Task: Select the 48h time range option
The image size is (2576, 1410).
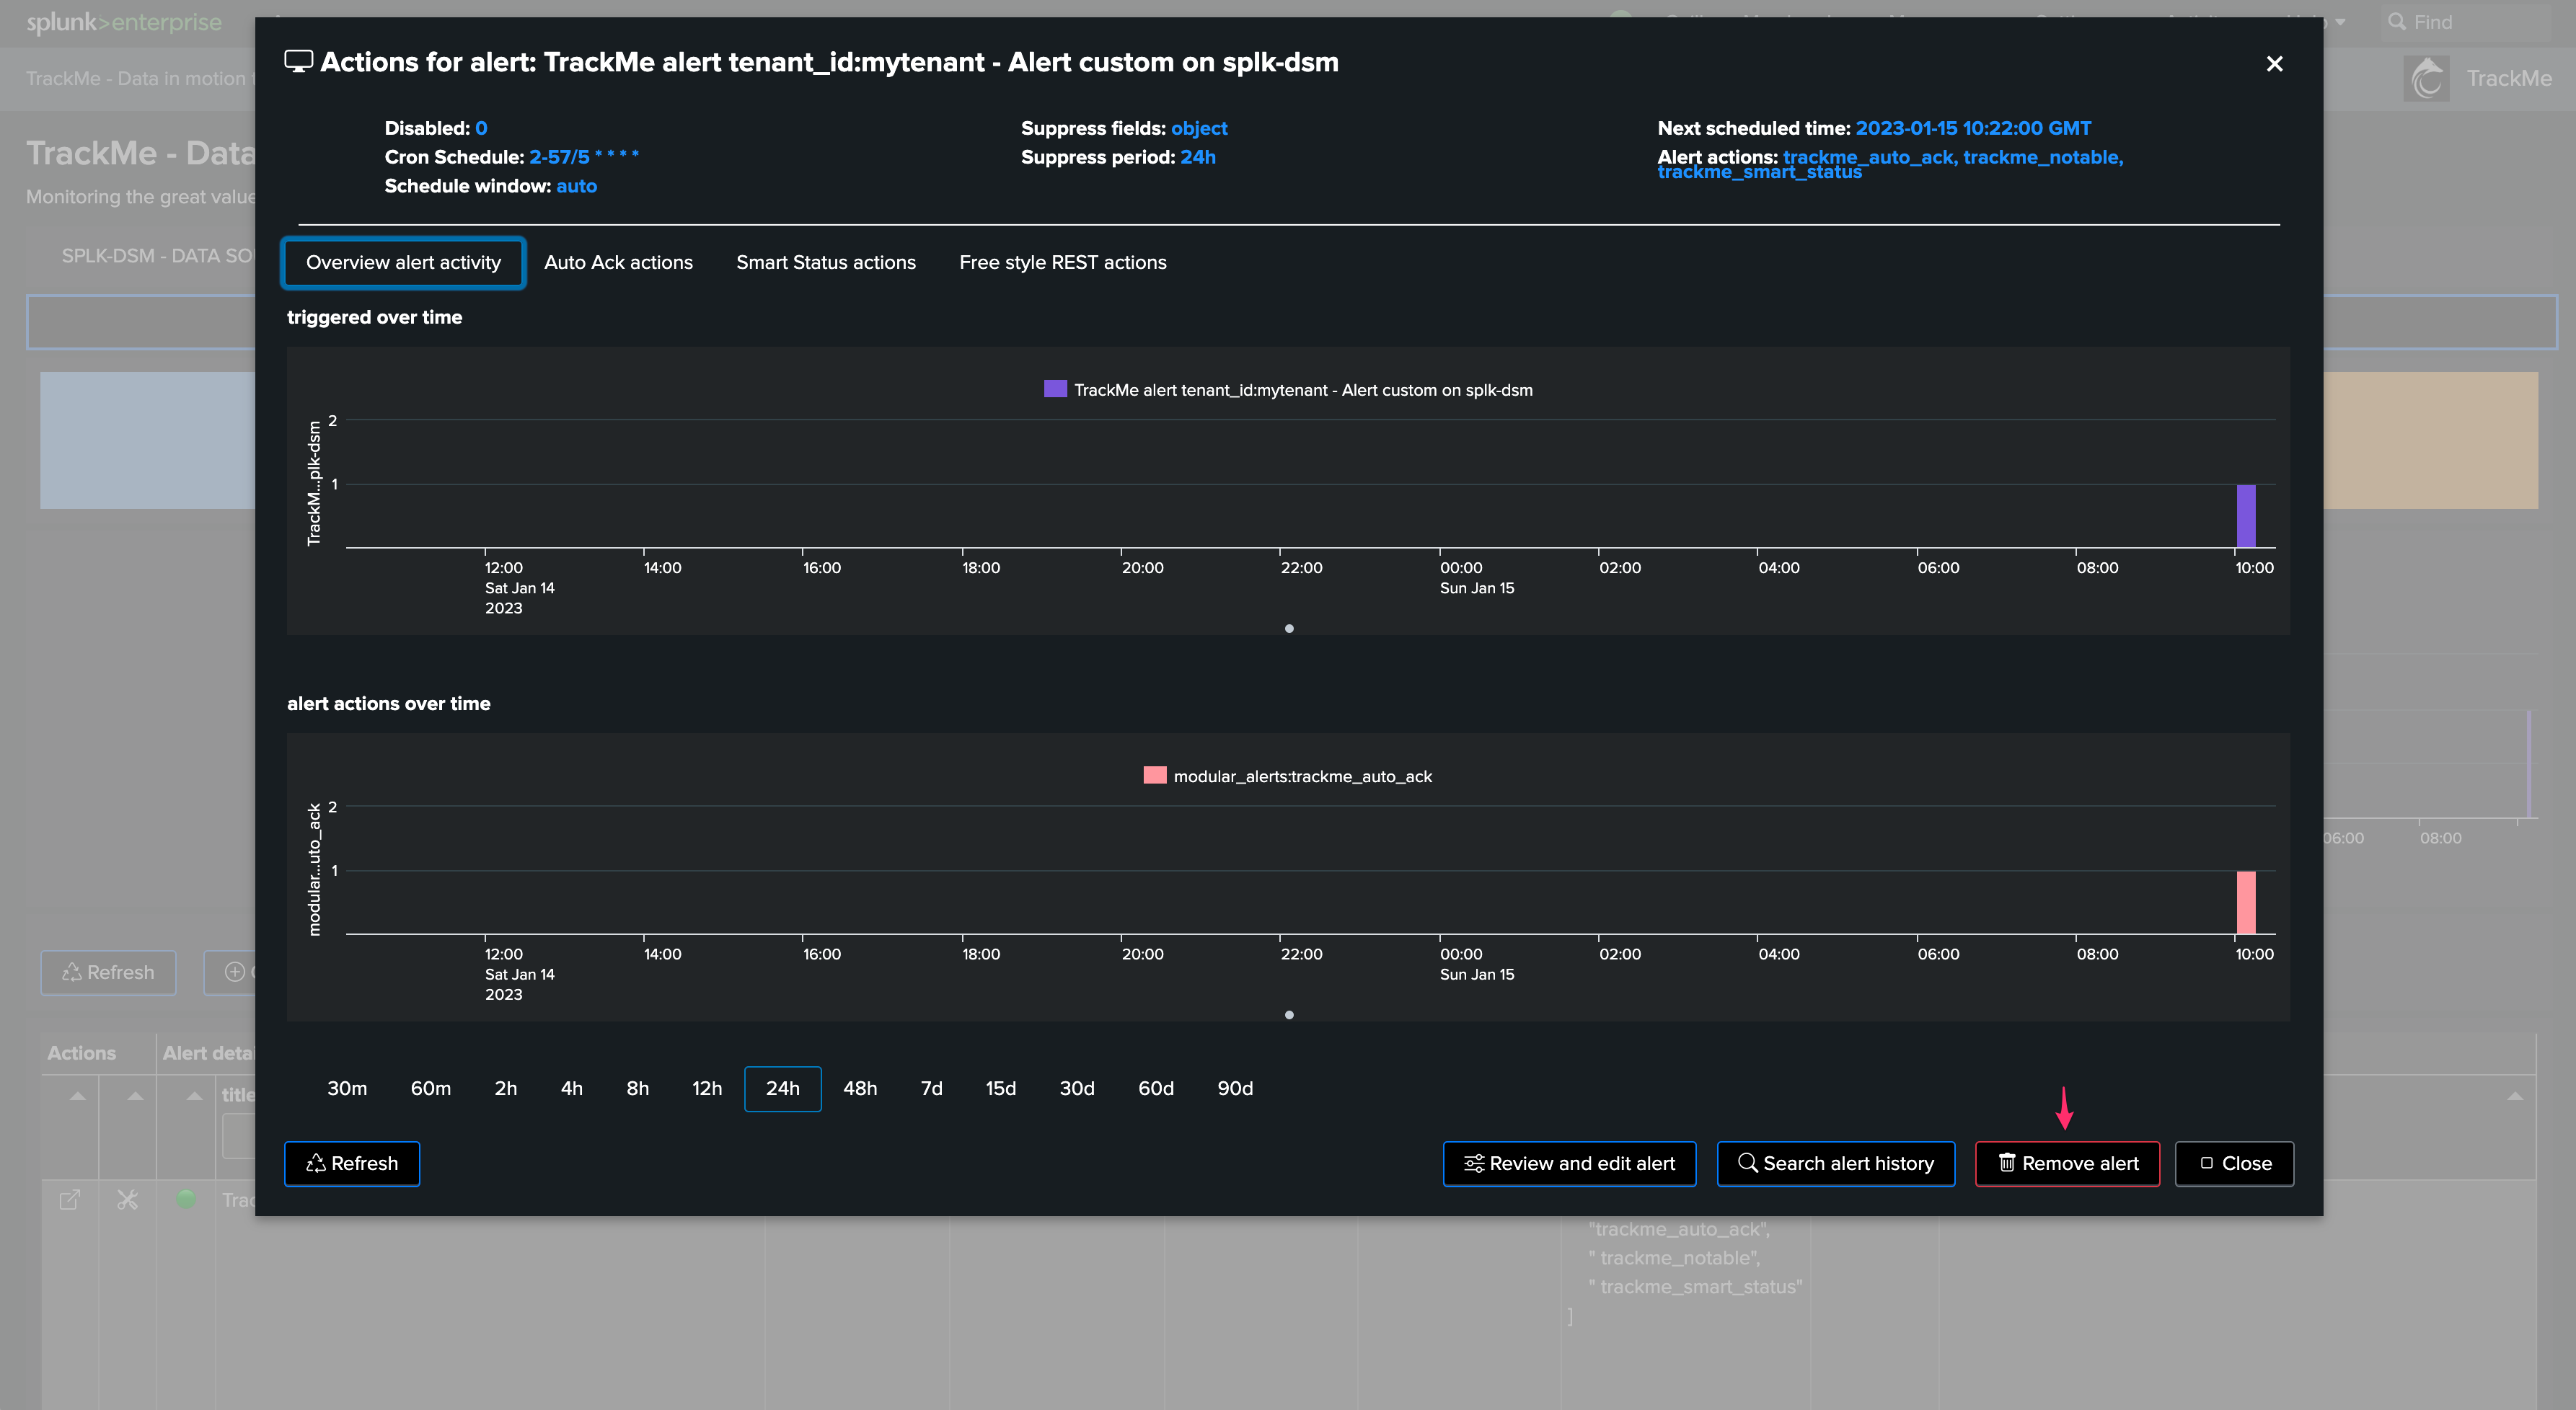Action: pos(859,1088)
